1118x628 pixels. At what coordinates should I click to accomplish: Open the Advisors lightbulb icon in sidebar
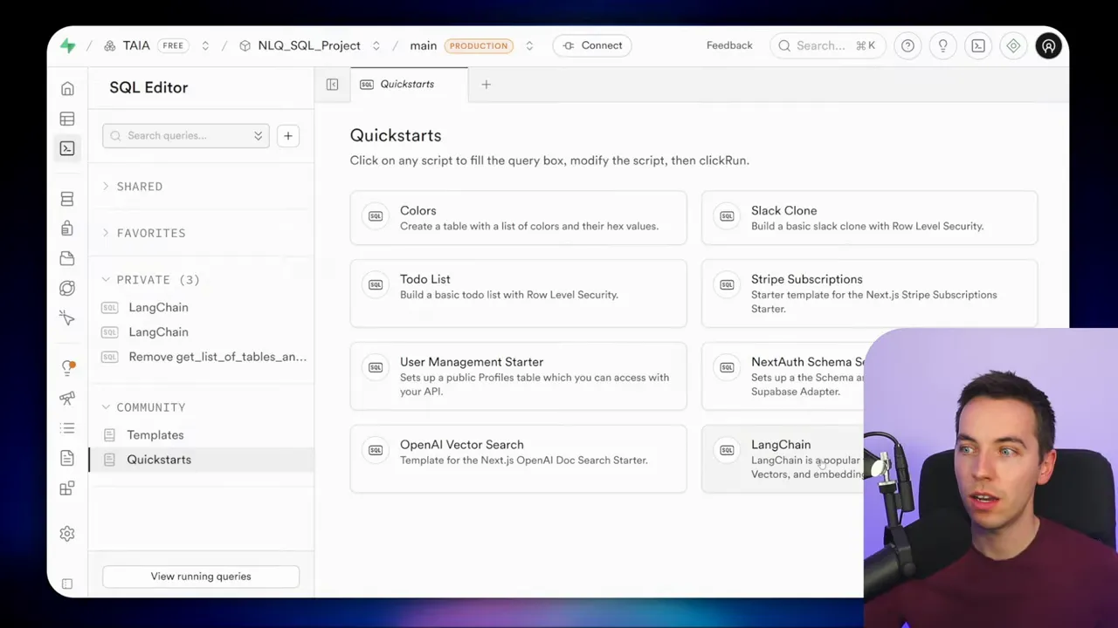coord(67,366)
